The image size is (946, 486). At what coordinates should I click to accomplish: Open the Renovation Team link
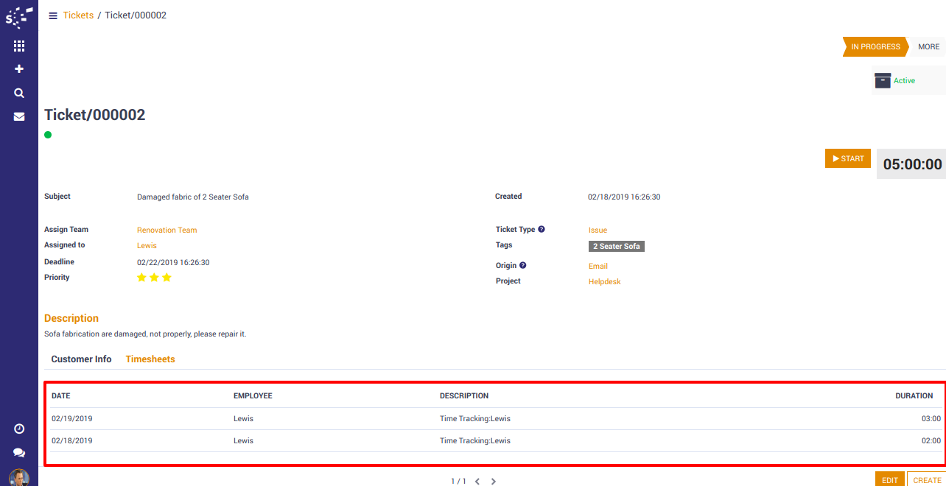[167, 230]
